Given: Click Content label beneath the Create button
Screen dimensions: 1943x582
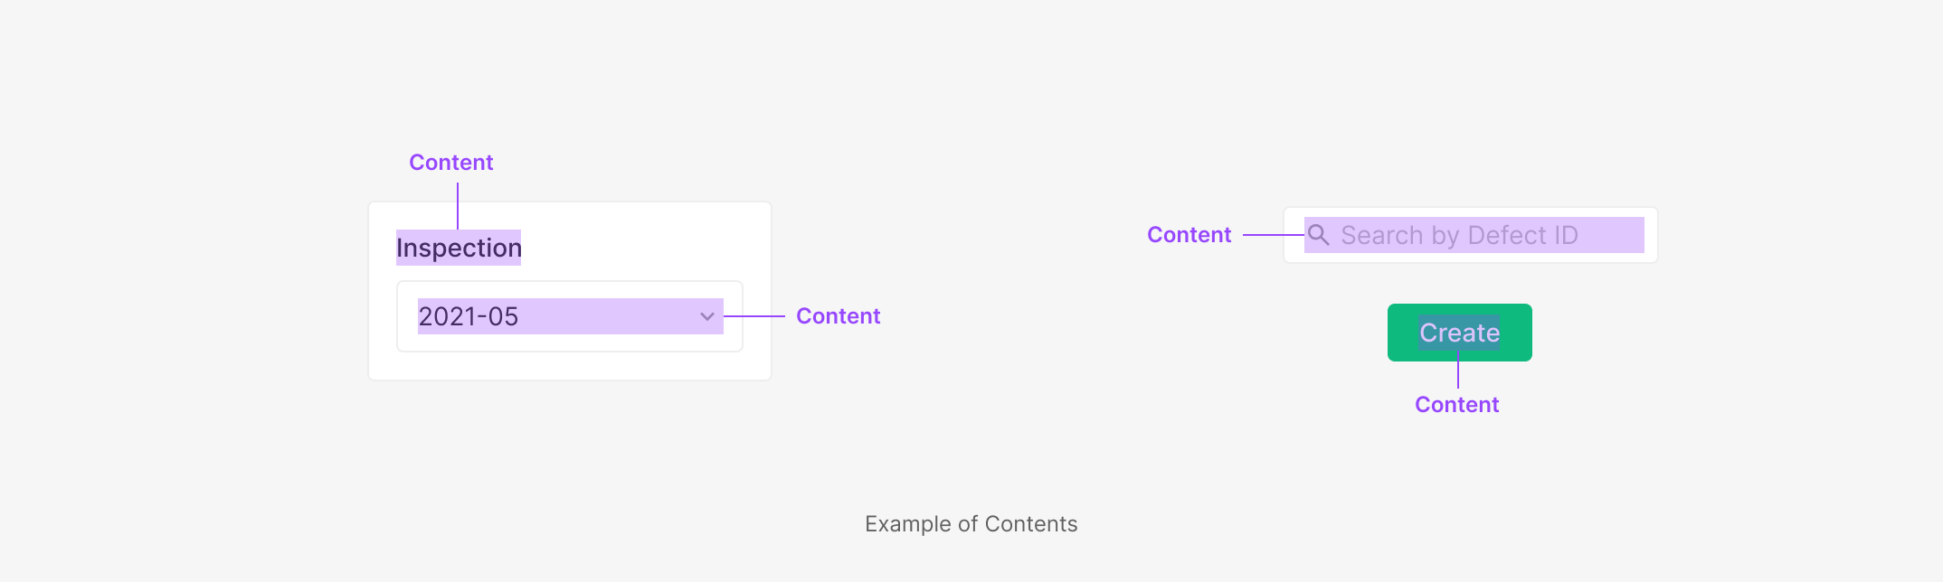Looking at the screenshot, I should point(1456,405).
